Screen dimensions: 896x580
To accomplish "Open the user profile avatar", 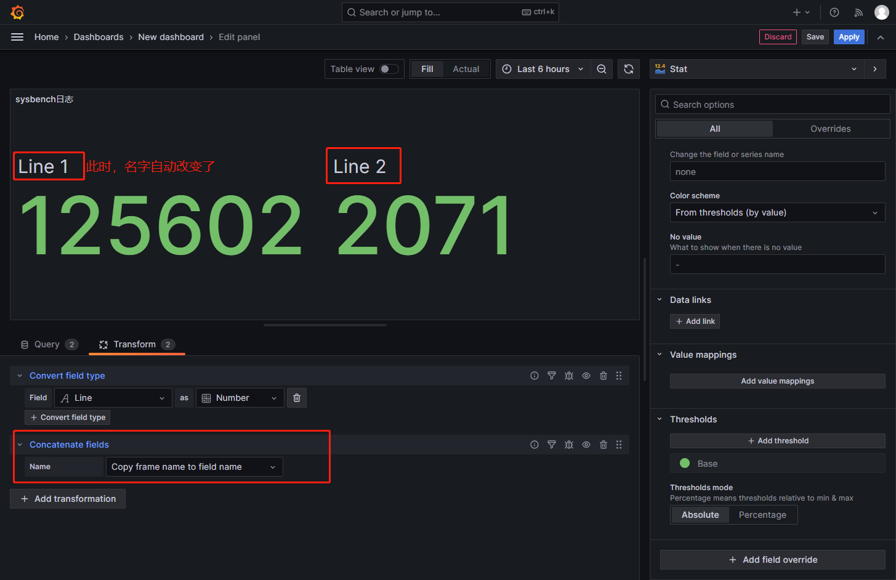I will [882, 12].
